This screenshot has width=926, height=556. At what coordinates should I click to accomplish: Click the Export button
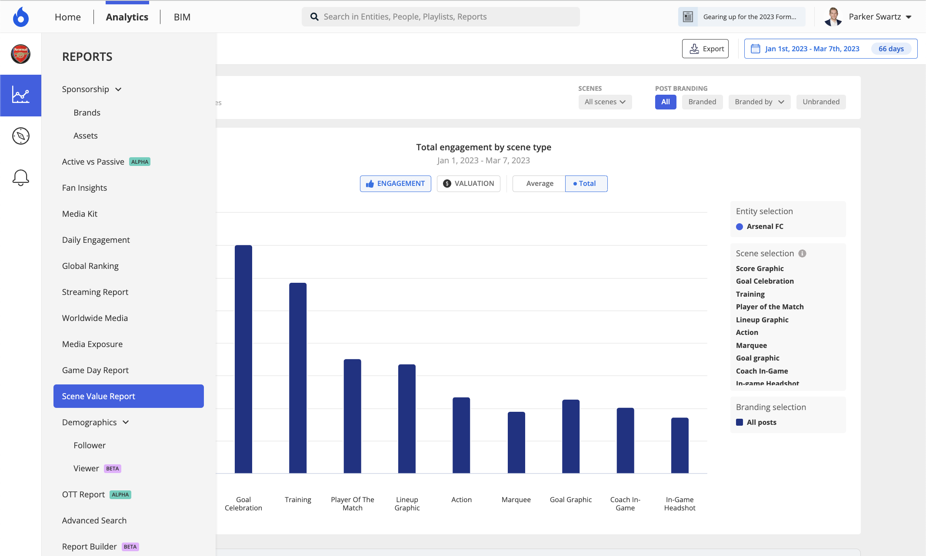[705, 49]
